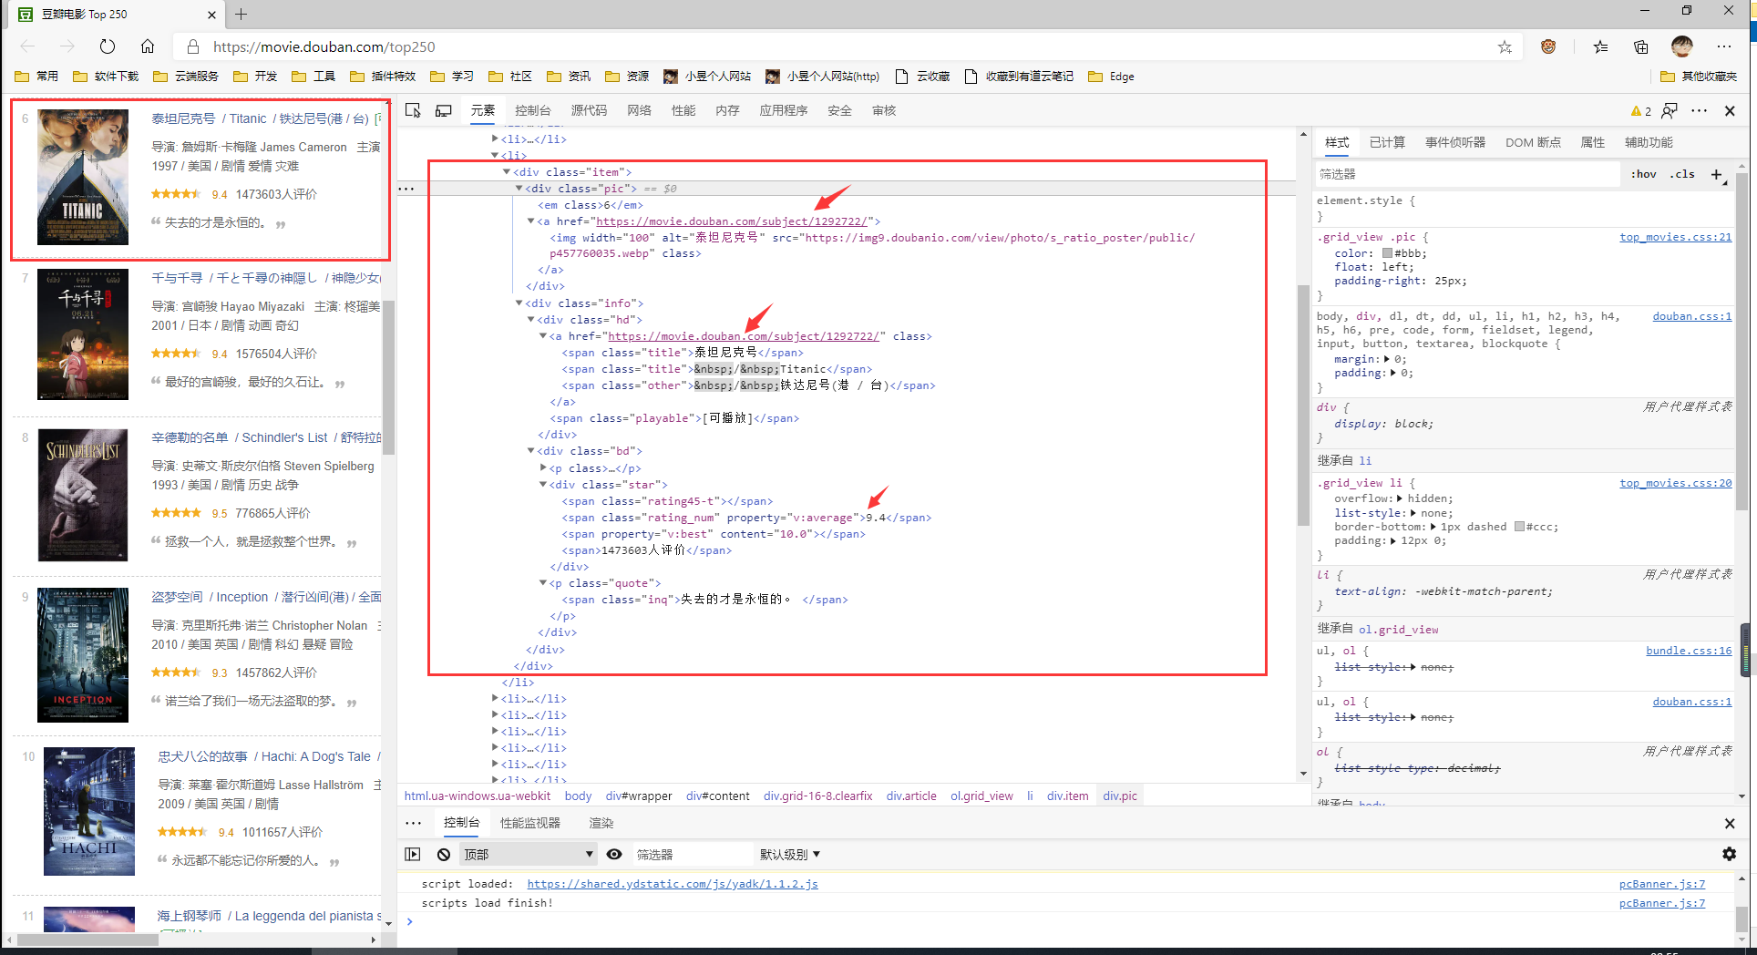Open the pcBanner.js:7 link for script loaded

[1661, 884]
